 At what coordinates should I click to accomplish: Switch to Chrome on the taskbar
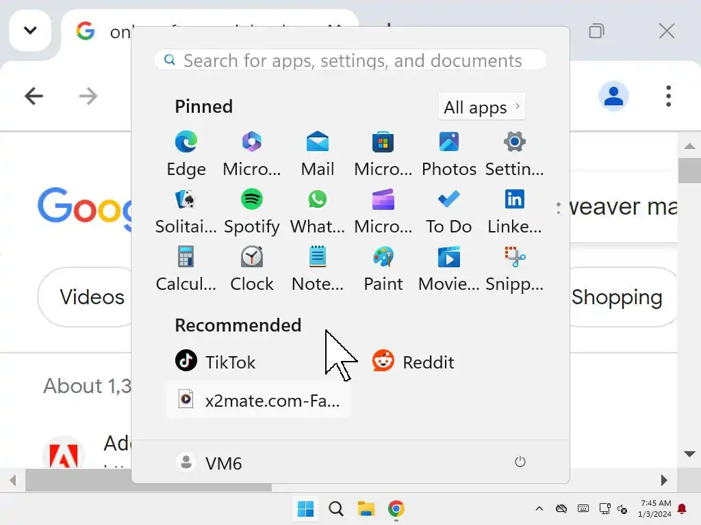396,509
